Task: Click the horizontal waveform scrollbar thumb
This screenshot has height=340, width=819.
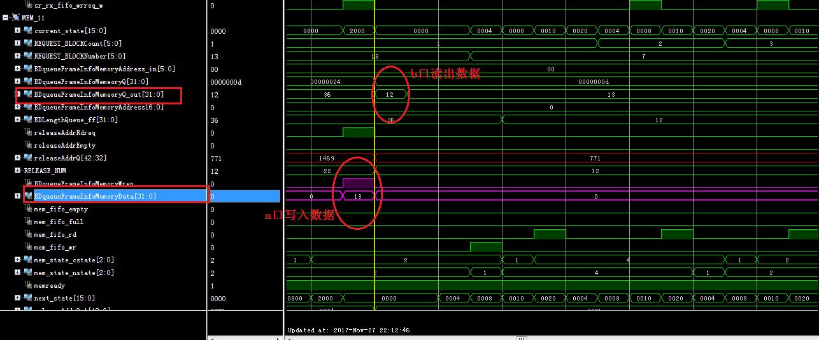Action: [522, 338]
